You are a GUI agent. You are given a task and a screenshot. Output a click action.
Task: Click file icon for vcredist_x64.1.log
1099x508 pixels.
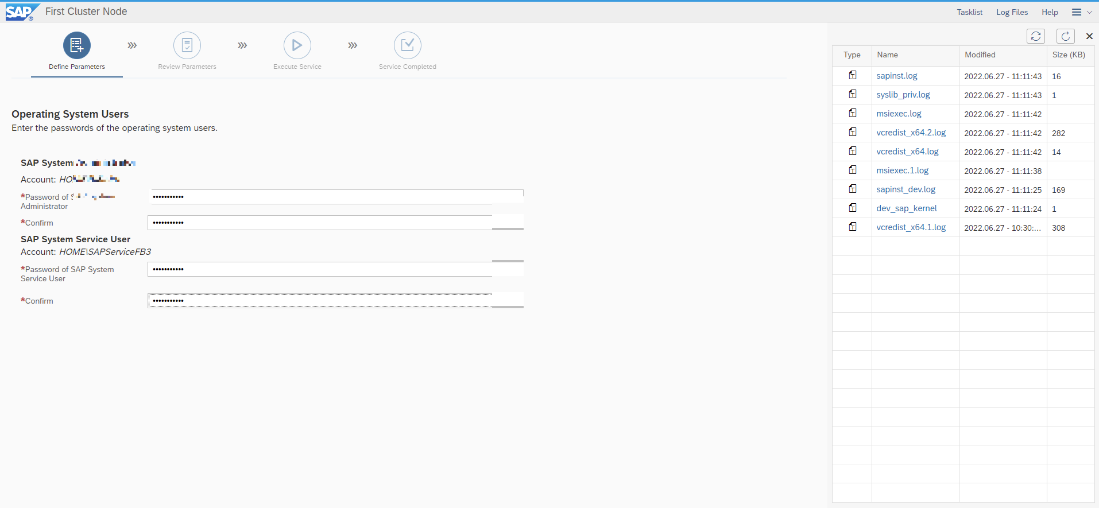tap(853, 227)
